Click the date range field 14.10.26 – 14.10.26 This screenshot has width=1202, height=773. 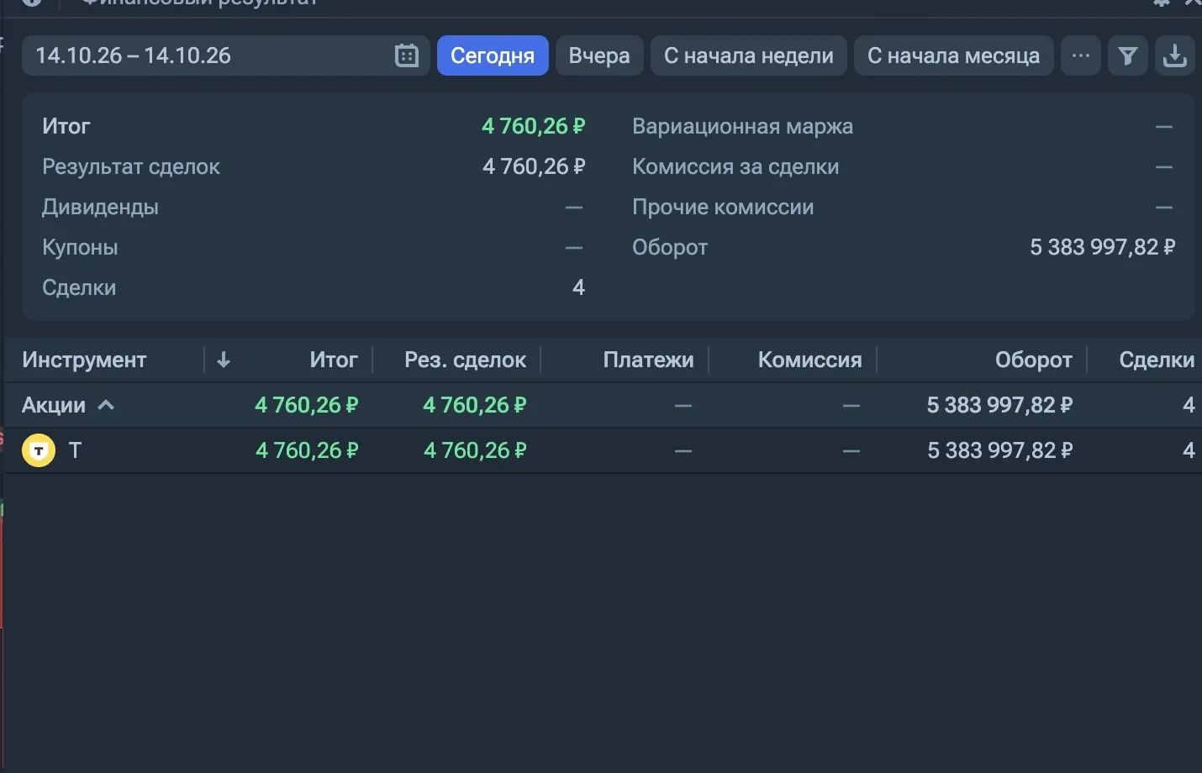(x=225, y=55)
